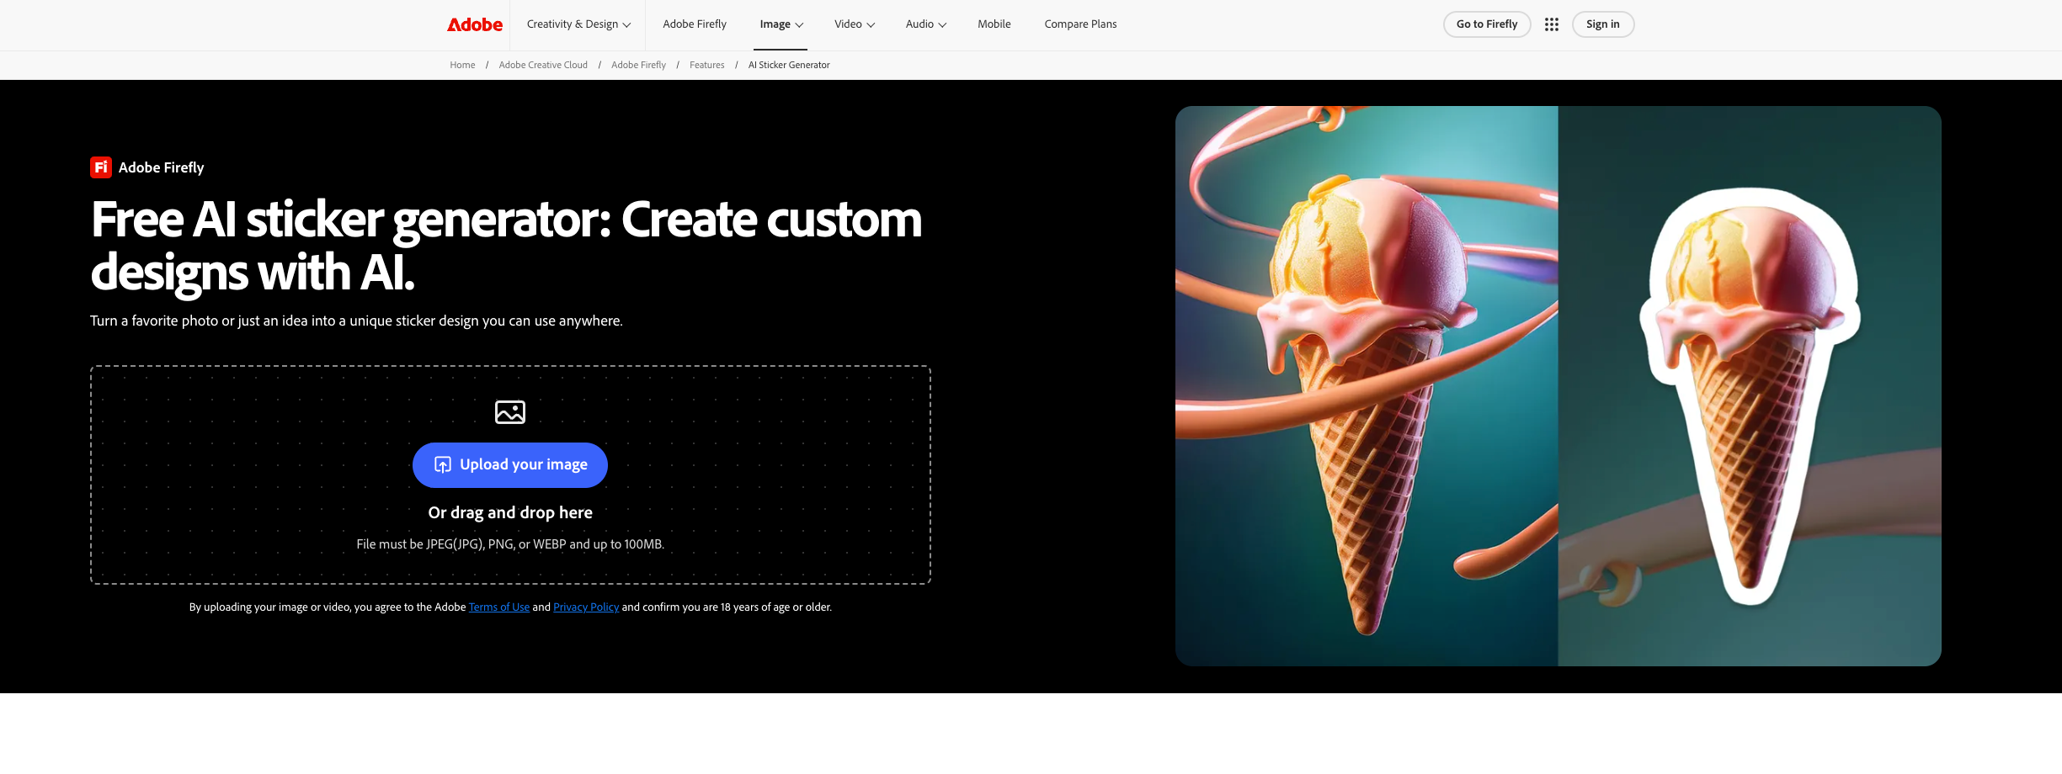Image resolution: width=2062 pixels, height=774 pixels.
Task: Open the Compare Plans nav item
Action: [x=1080, y=24]
